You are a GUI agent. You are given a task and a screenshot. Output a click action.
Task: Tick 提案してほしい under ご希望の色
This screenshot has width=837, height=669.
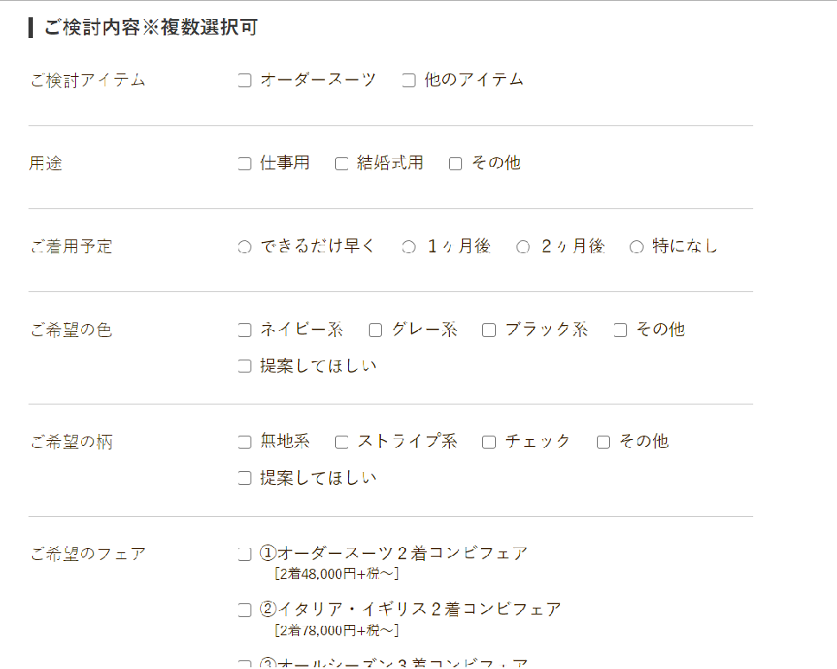click(x=244, y=366)
